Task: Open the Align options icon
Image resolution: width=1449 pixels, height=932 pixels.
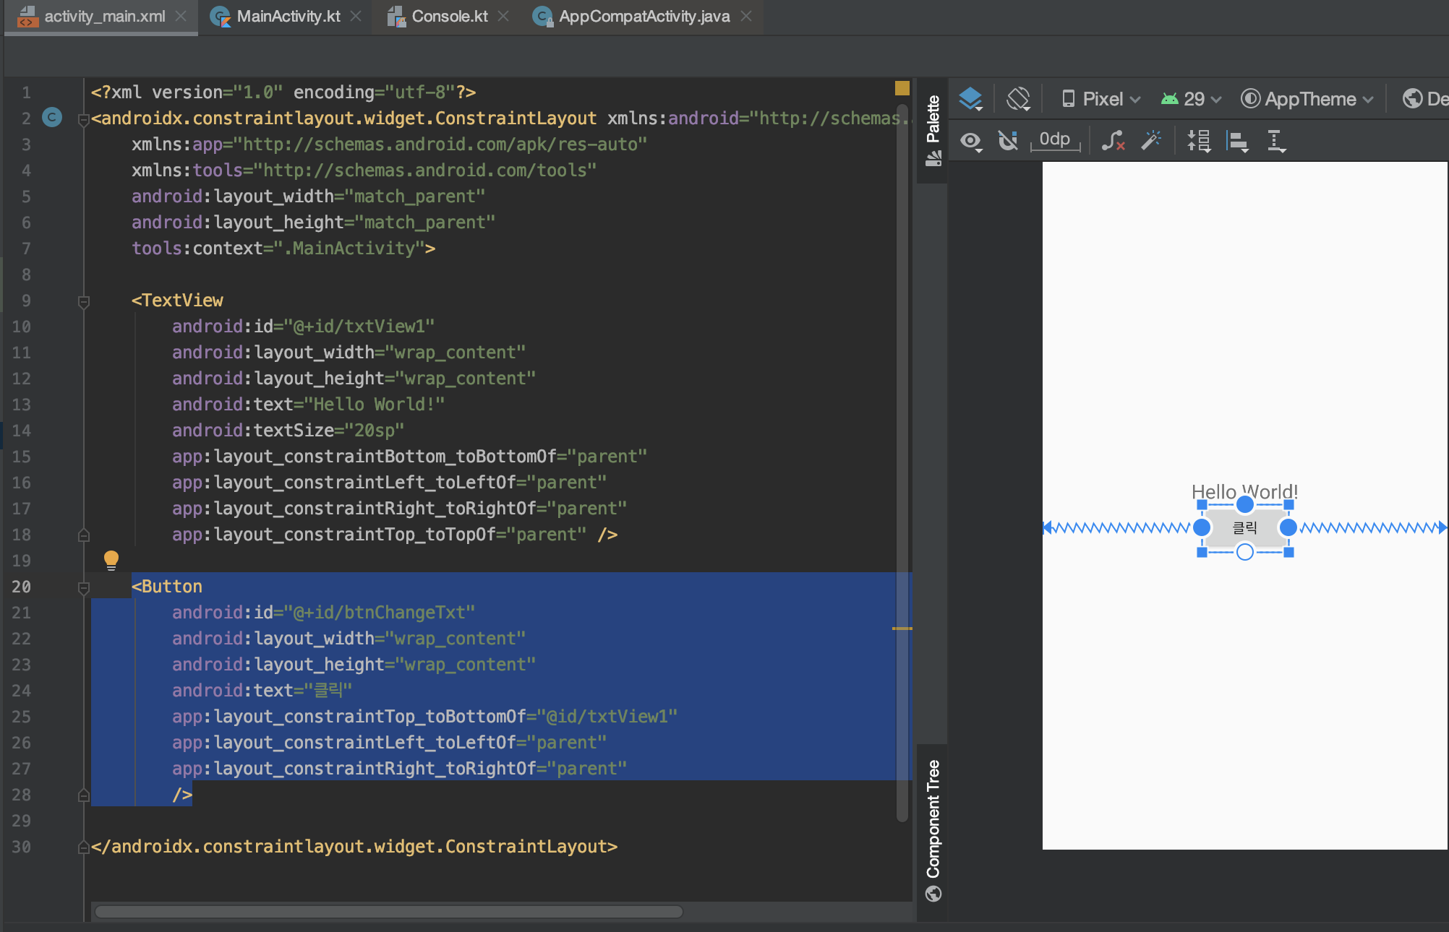Action: point(1238,140)
